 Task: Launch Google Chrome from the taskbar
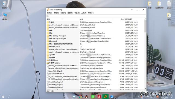tap(80, 97)
